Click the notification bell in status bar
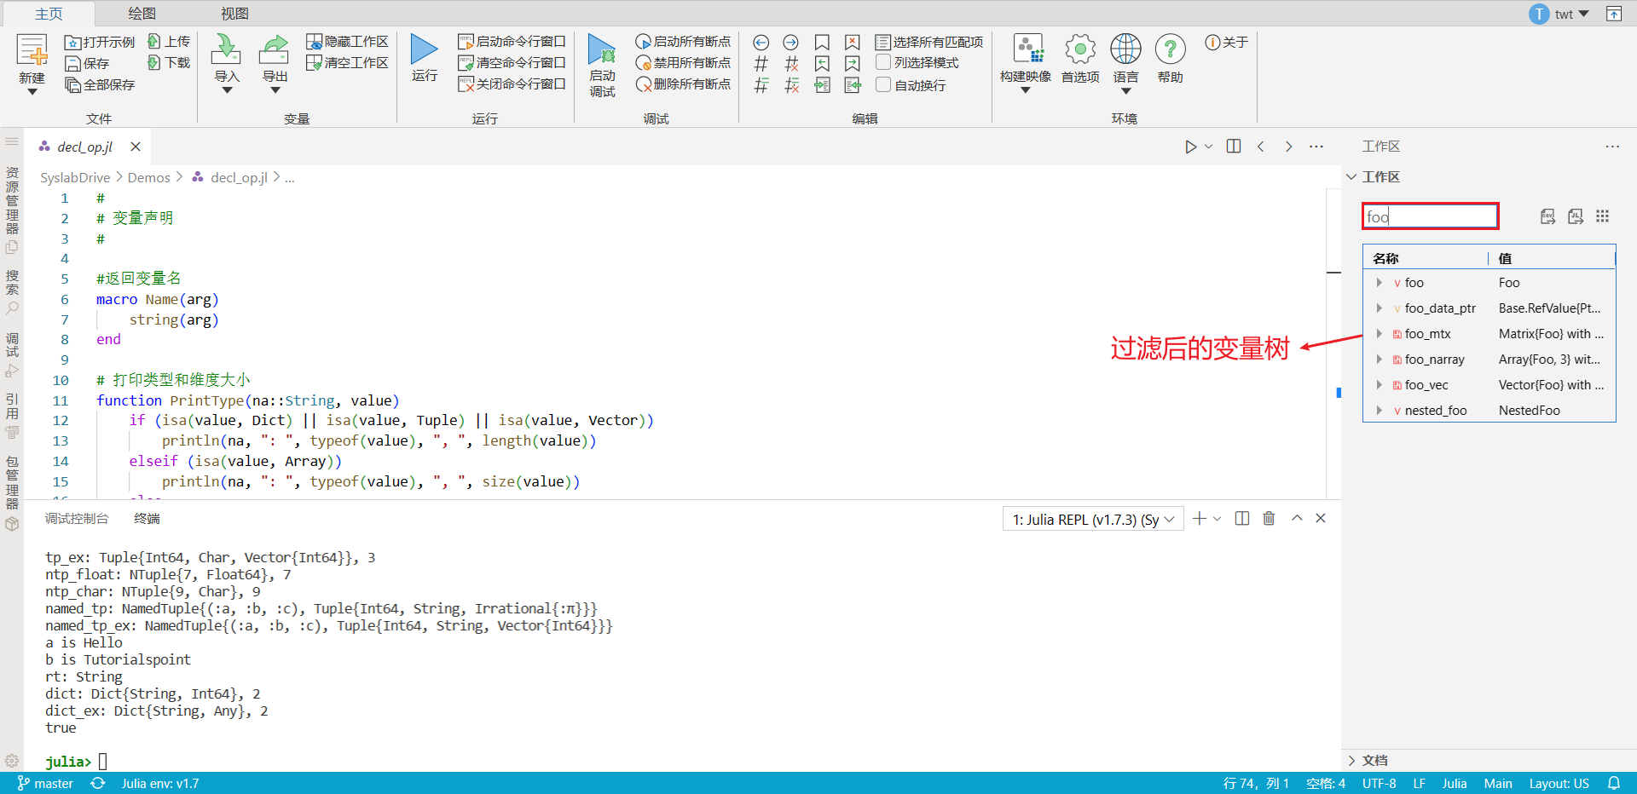This screenshot has width=1637, height=794. coord(1614,783)
